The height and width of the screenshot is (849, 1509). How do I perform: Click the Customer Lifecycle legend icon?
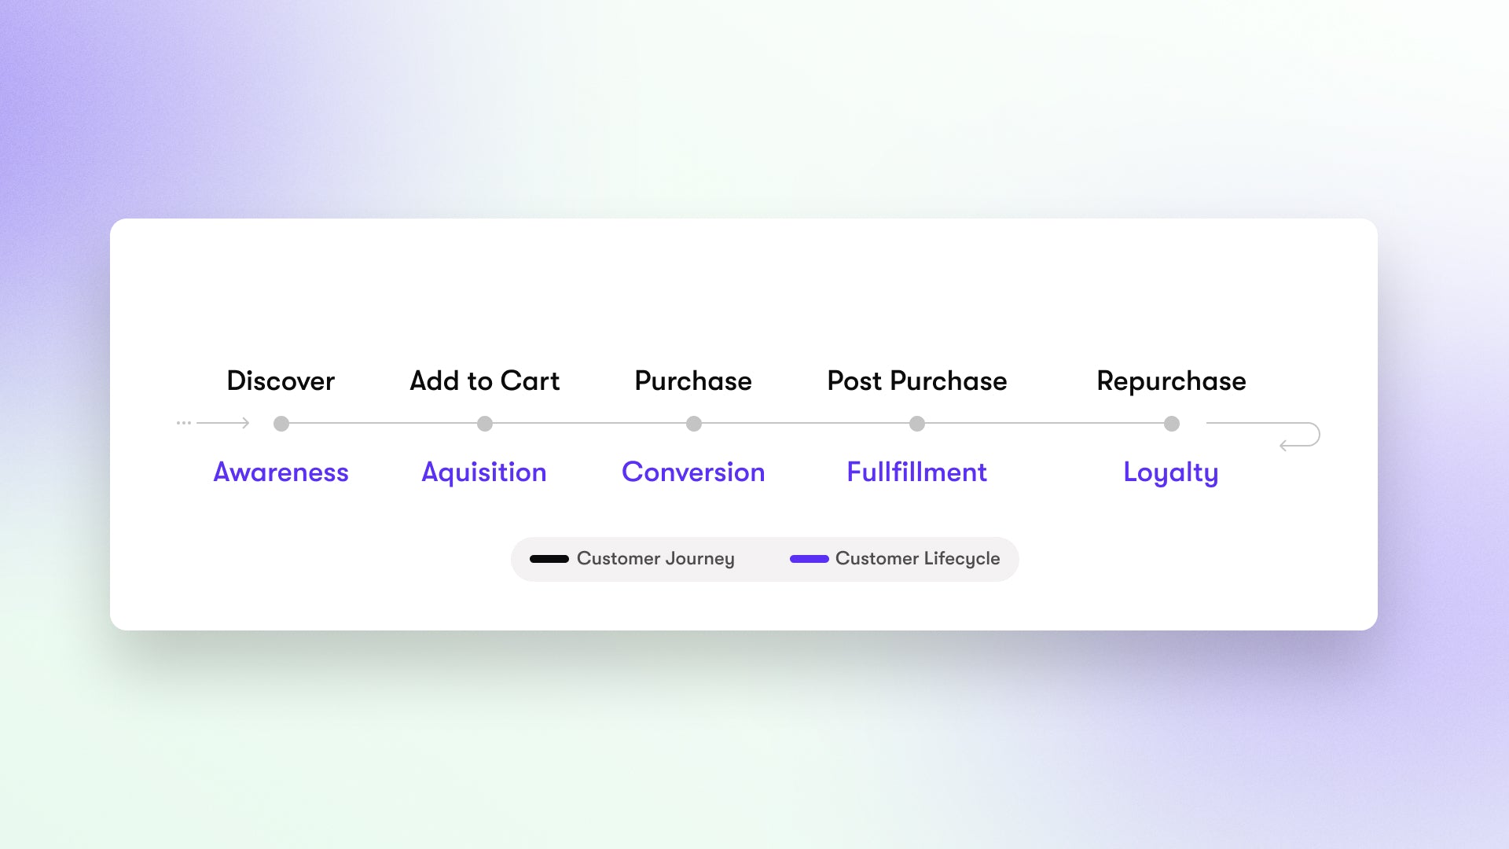click(806, 559)
